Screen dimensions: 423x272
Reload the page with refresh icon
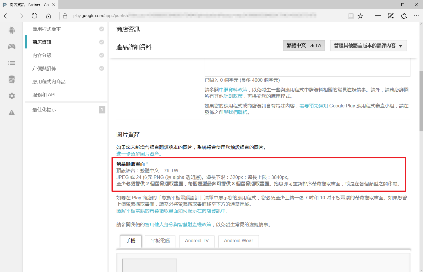pos(34,16)
